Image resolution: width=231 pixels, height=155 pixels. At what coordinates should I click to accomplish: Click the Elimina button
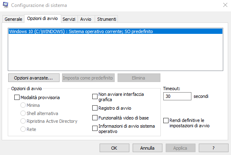coord(139,78)
